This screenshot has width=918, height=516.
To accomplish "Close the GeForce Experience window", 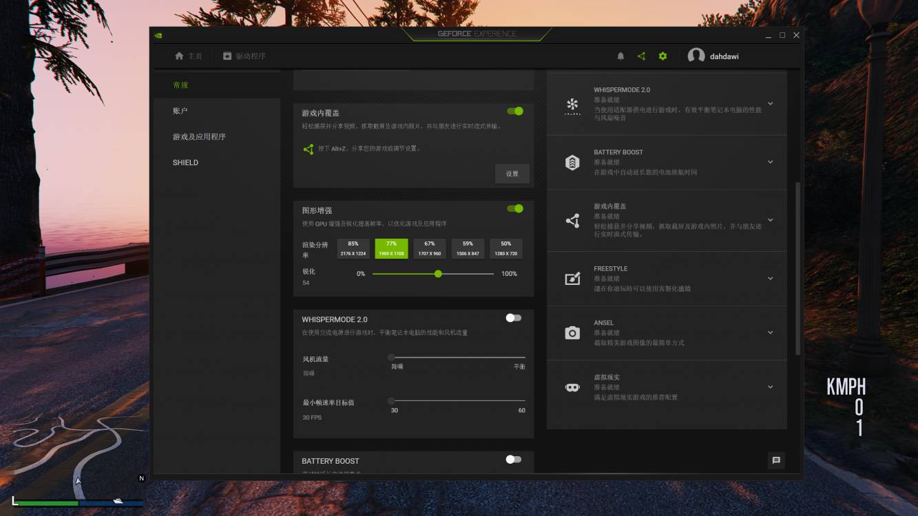I will click(x=796, y=35).
